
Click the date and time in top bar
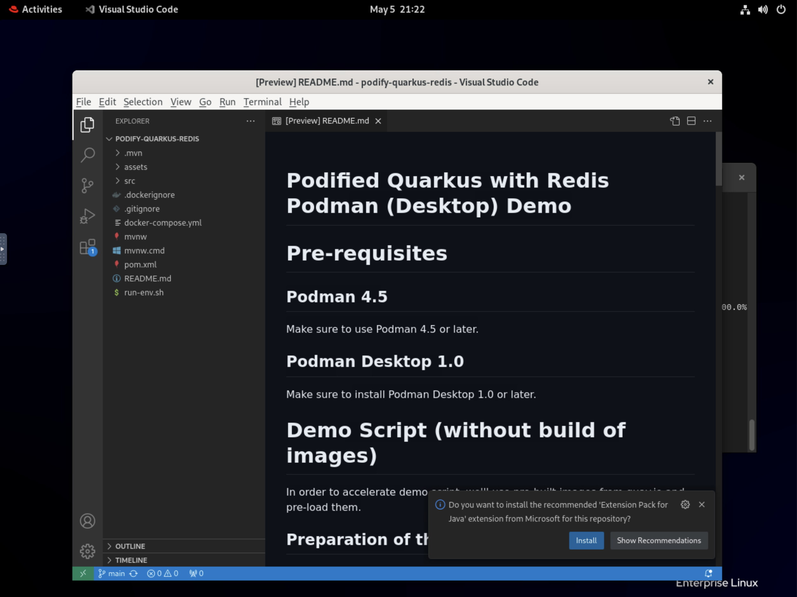(397, 10)
